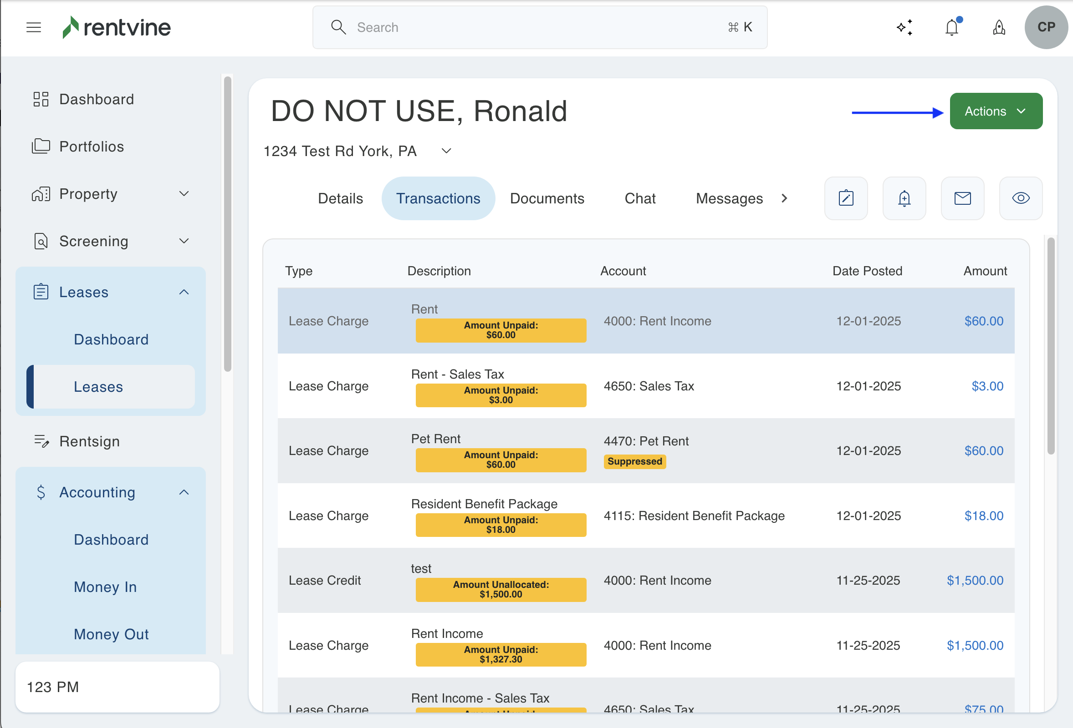The image size is (1073, 728).
Task: Click the envelope email icon button
Action: click(x=962, y=198)
